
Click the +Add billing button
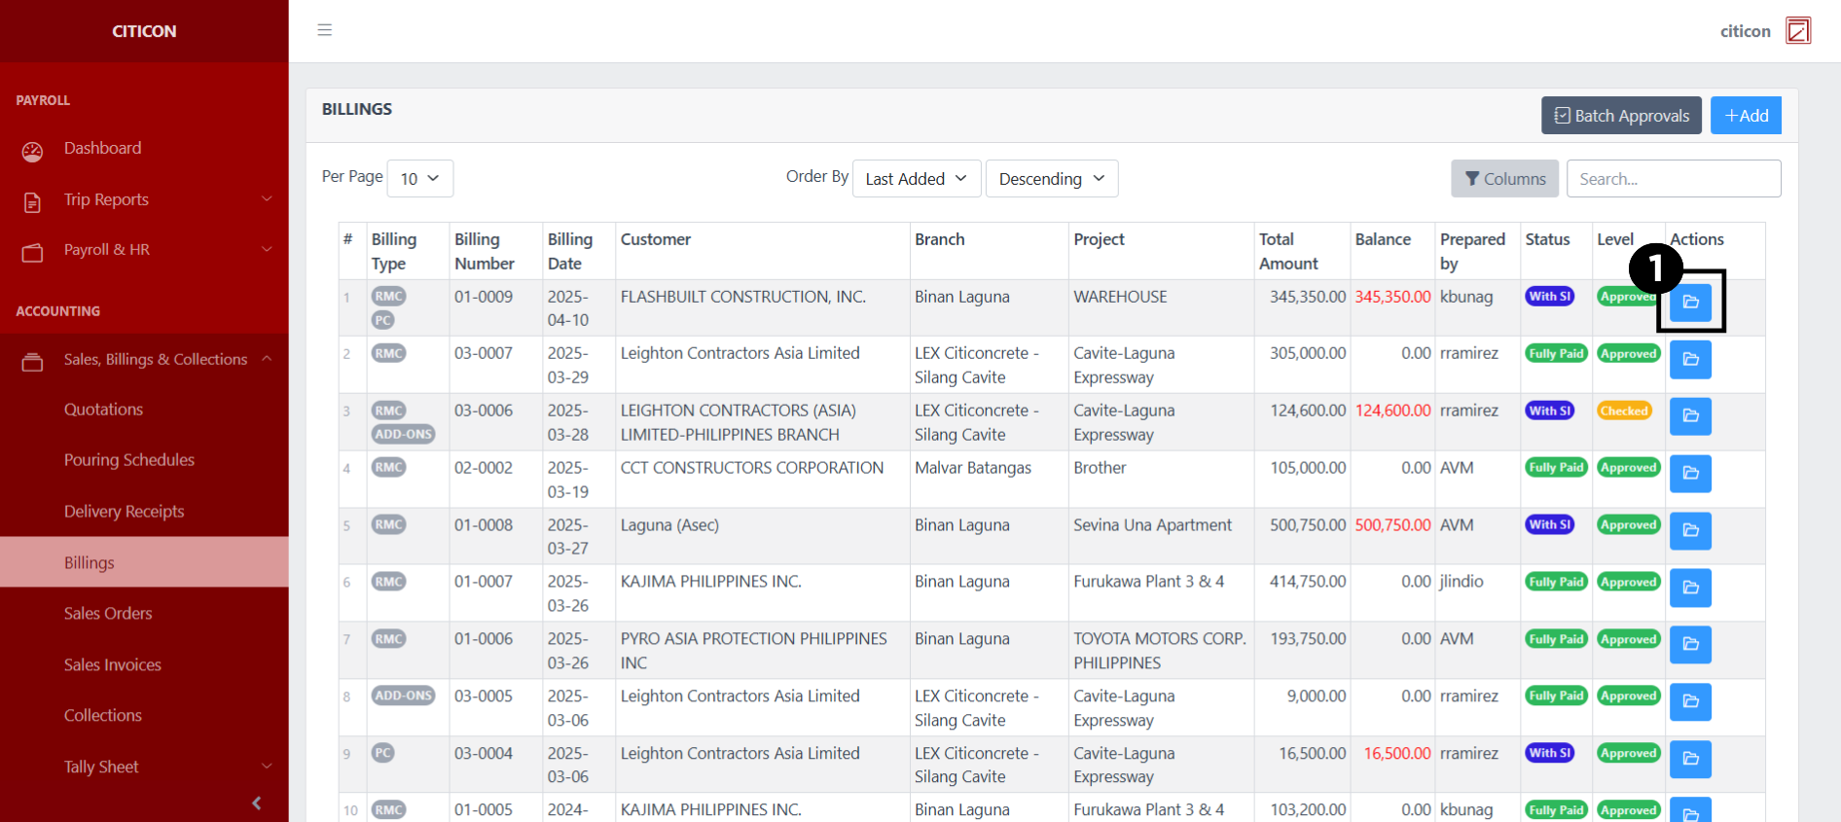click(1746, 116)
